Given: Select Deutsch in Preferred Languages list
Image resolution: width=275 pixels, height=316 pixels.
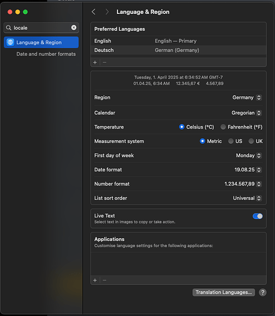Looking at the screenshot, I should tap(178, 50).
